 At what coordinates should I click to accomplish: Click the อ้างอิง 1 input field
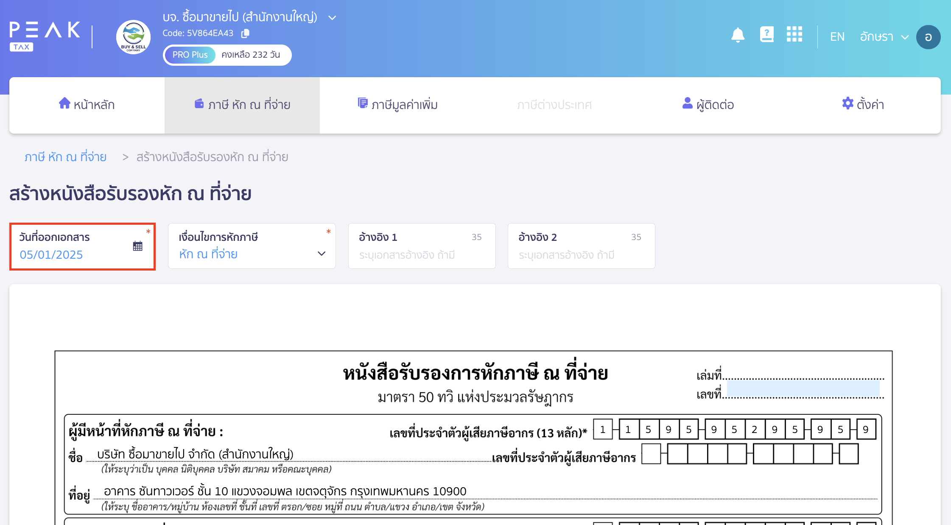421,254
